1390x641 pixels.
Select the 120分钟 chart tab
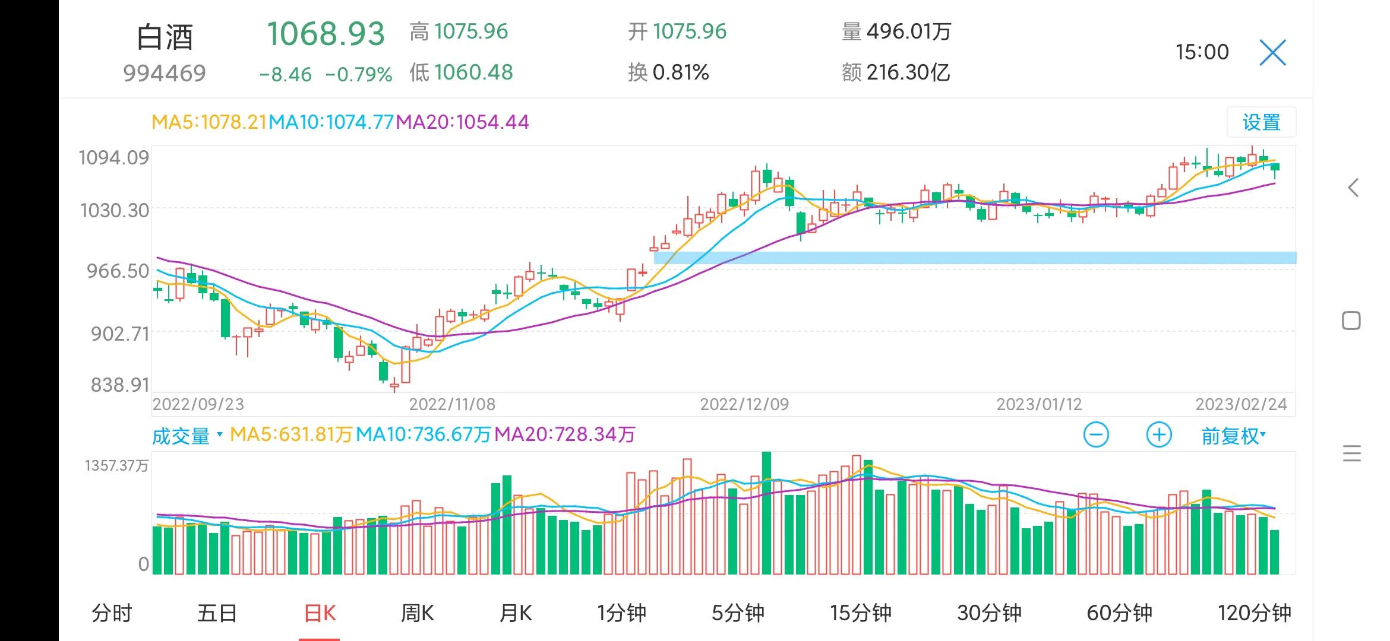pos(1254,613)
